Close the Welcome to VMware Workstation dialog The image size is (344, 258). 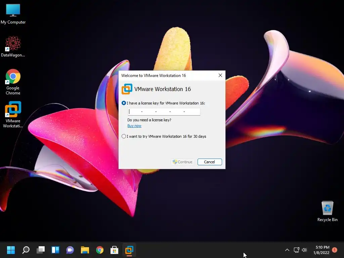tap(220, 76)
